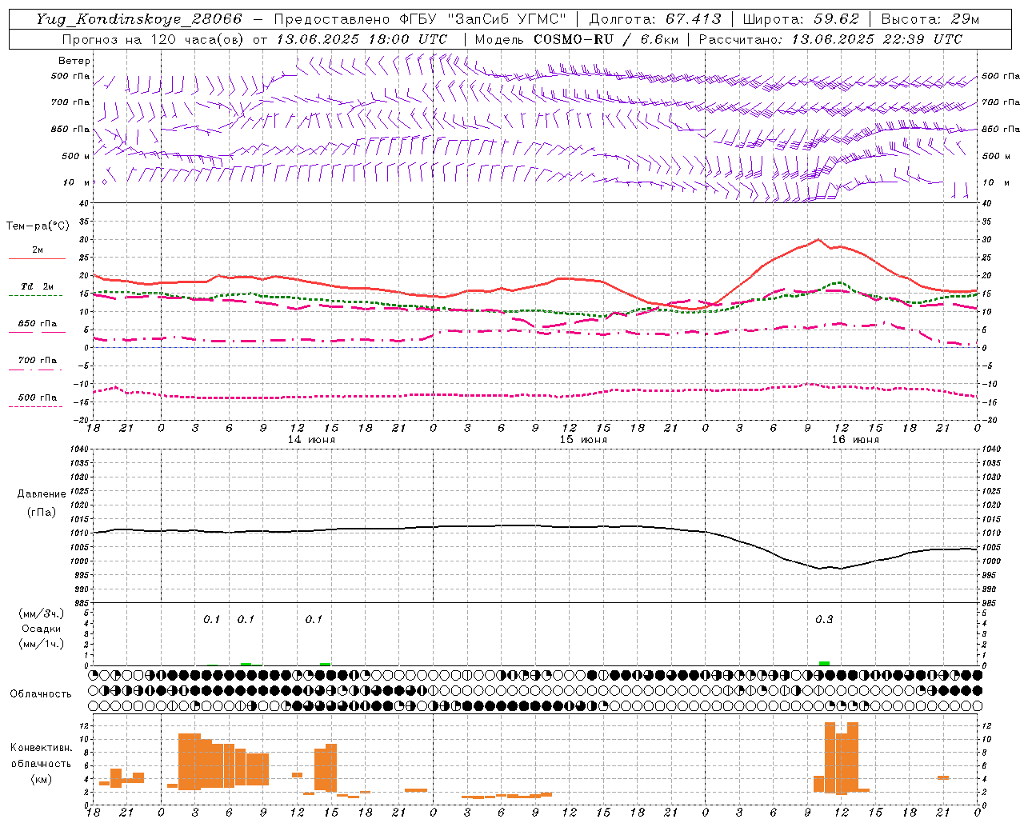The image size is (1024, 819).
Task: Click the 'Td 2м' dew point legend entry
Action: (38, 286)
